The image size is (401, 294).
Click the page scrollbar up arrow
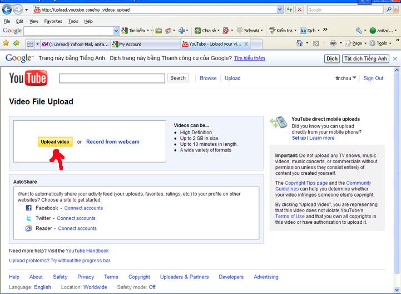(x=397, y=70)
